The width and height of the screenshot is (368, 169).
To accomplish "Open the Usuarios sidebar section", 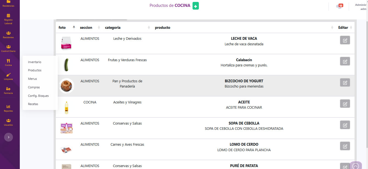I will coord(8,122).
